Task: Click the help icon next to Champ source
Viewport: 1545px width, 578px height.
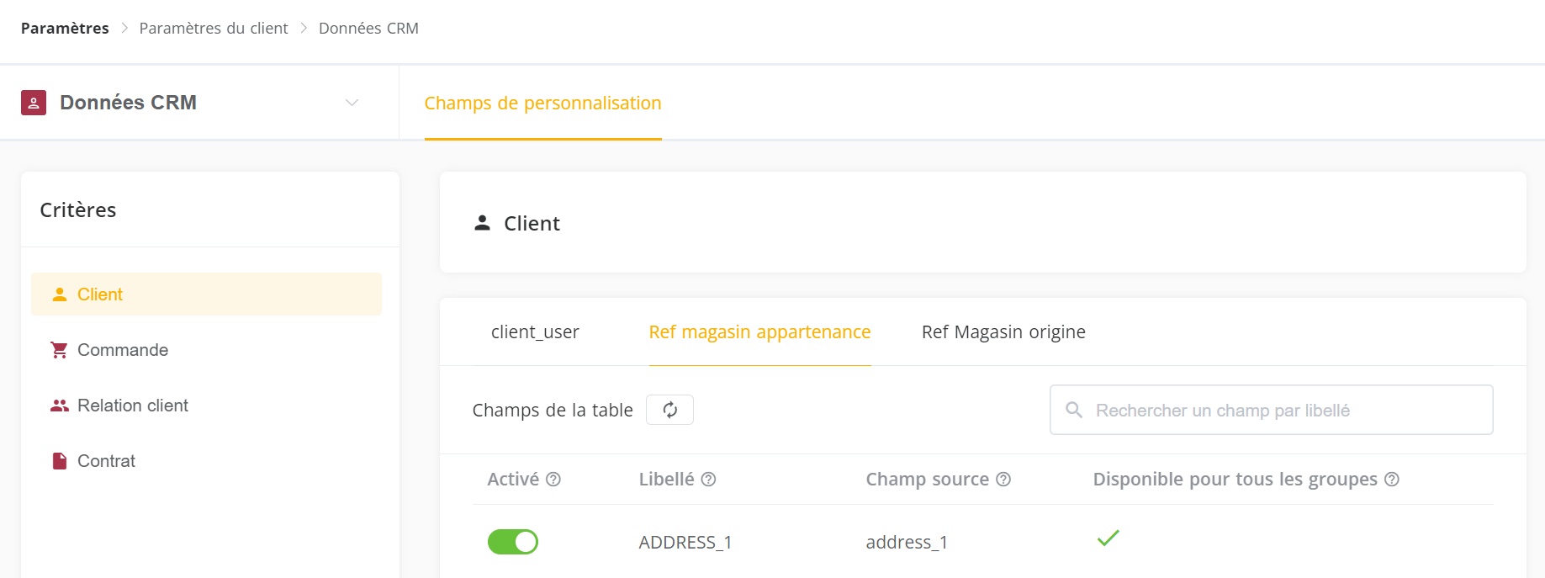Action: coord(1003,479)
